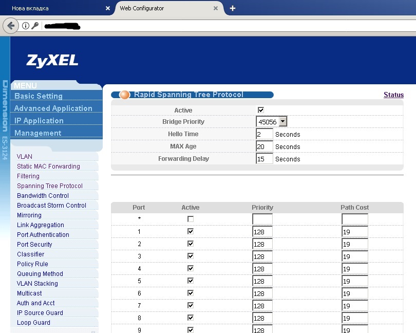The height and width of the screenshot is (333, 416).
Task: Go to the Mirroring configuration page
Action: click(x=29, y=215)
